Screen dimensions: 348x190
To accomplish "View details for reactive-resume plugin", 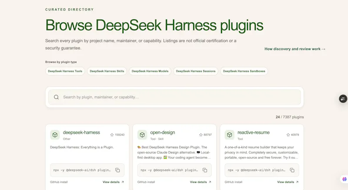I will [x=288, y=182].
